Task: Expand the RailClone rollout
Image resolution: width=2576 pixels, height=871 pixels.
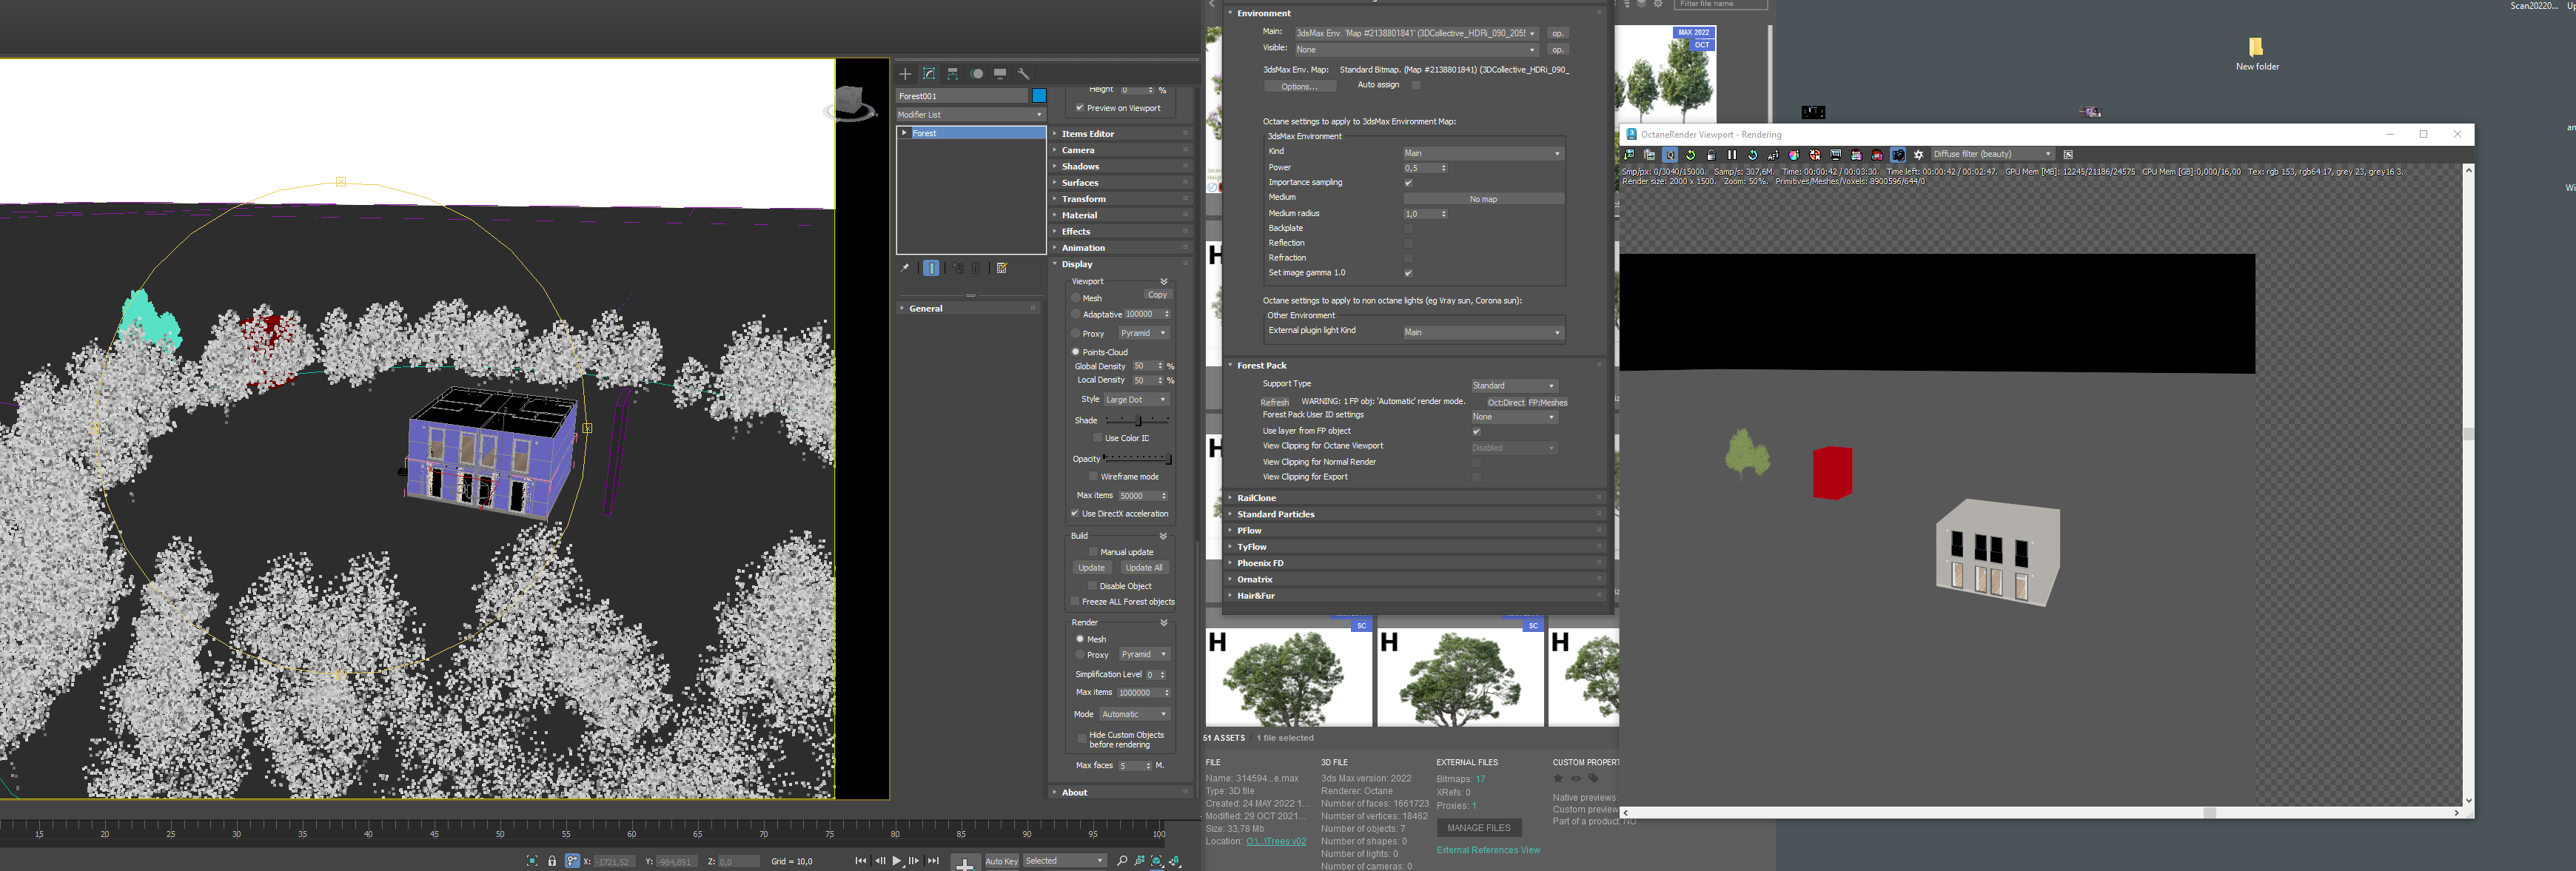Action: [x=1256, y=498]
